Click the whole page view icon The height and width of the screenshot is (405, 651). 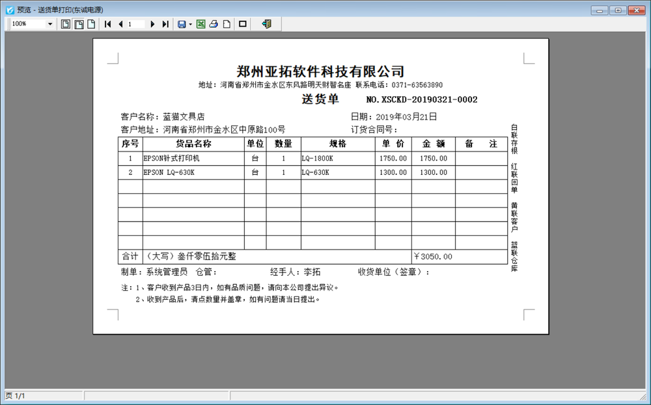66,24
